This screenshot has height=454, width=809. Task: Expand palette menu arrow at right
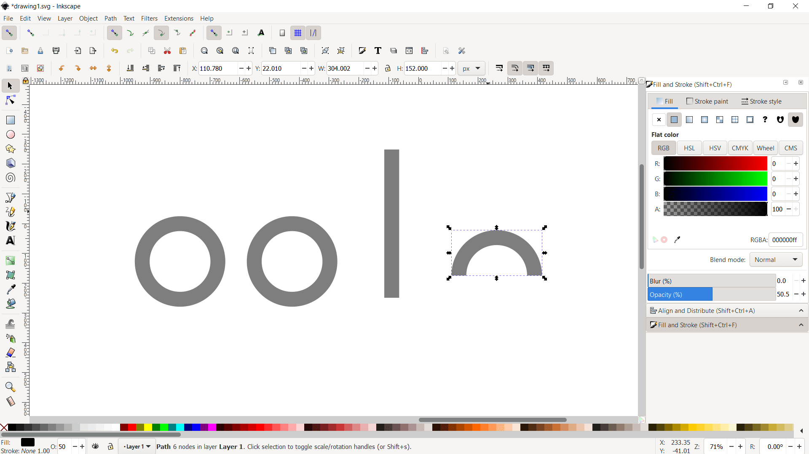(x=801, y=431)
